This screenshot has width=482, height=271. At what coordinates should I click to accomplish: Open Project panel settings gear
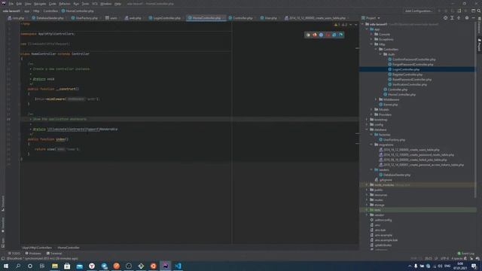pos(467,18)
